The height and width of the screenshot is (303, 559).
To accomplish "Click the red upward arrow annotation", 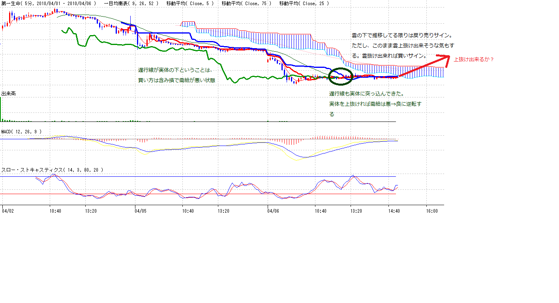I will [x=424, y=66].
